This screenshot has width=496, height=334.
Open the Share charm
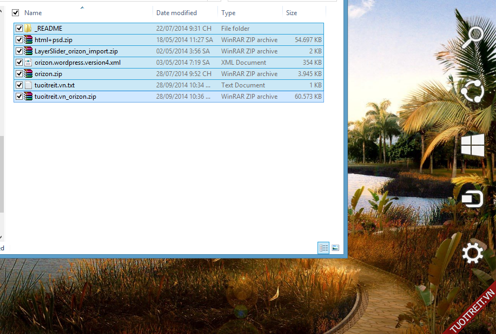pos(472,91)
